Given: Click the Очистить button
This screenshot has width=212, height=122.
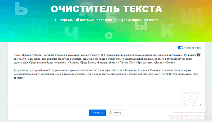Looking at the screenshot, I should click(97, 113).
